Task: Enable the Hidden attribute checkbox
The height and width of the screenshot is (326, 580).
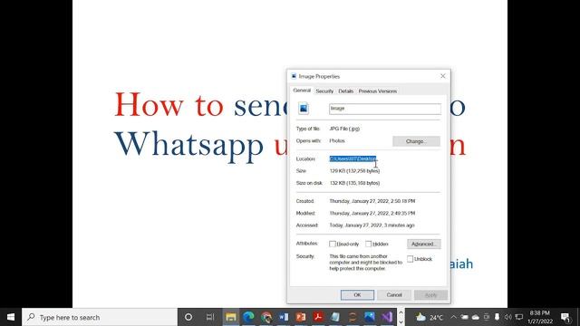Action: 369,244
